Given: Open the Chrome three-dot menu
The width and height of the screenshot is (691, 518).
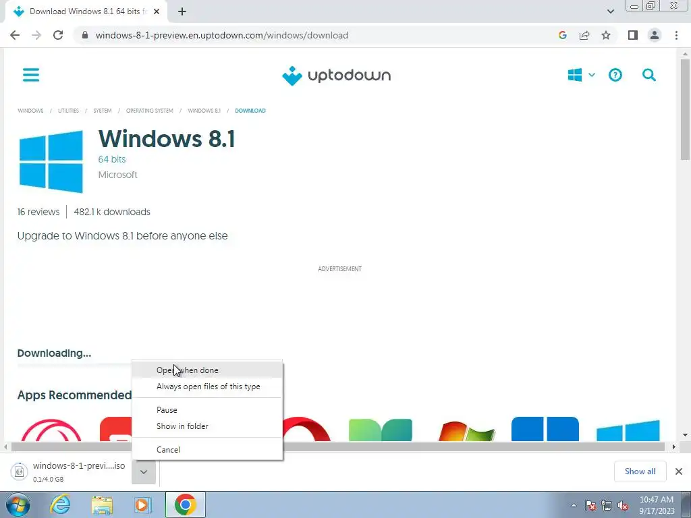Looking at the screenshot, I should [x=676, y=35].
